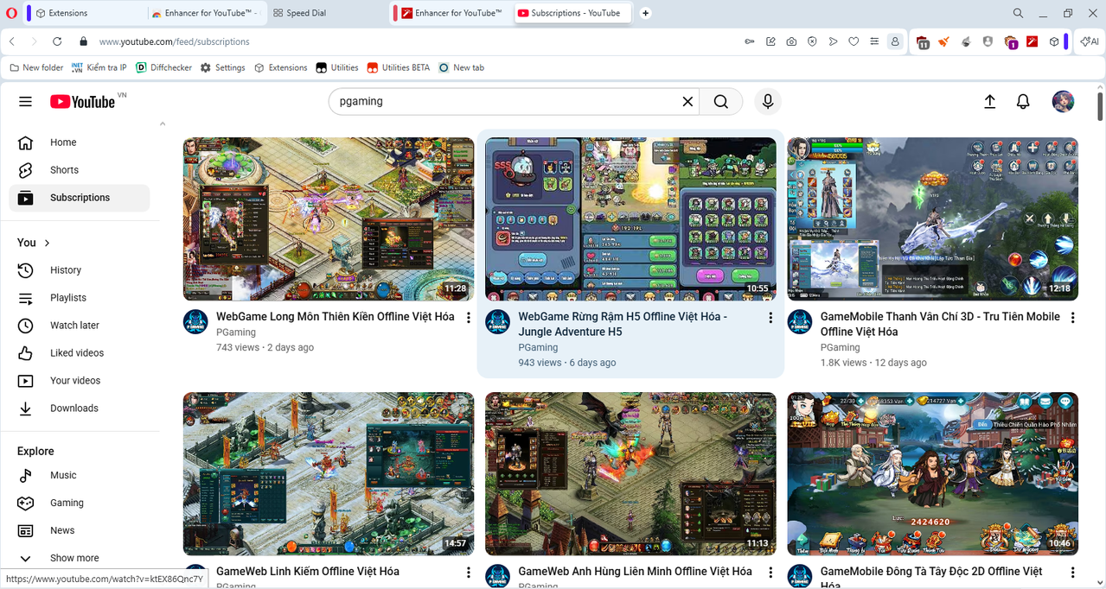Image resolution: width=1106 pixels, height=589 pixels.
Task: Click the address bar URL
Action: 174,41
